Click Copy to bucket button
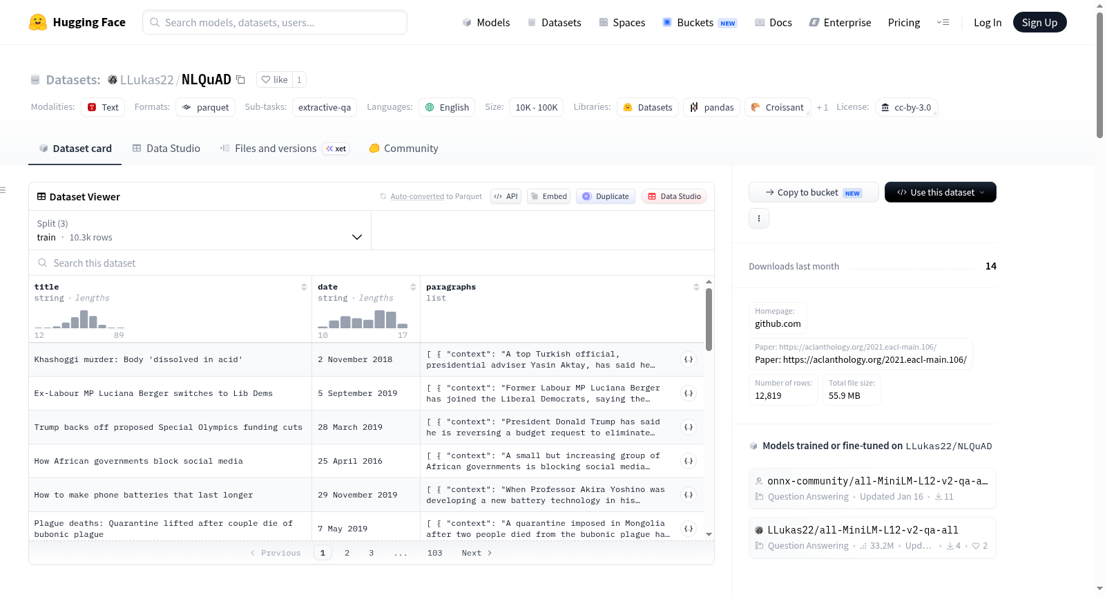1105x595 pixels. pos(814,192)
